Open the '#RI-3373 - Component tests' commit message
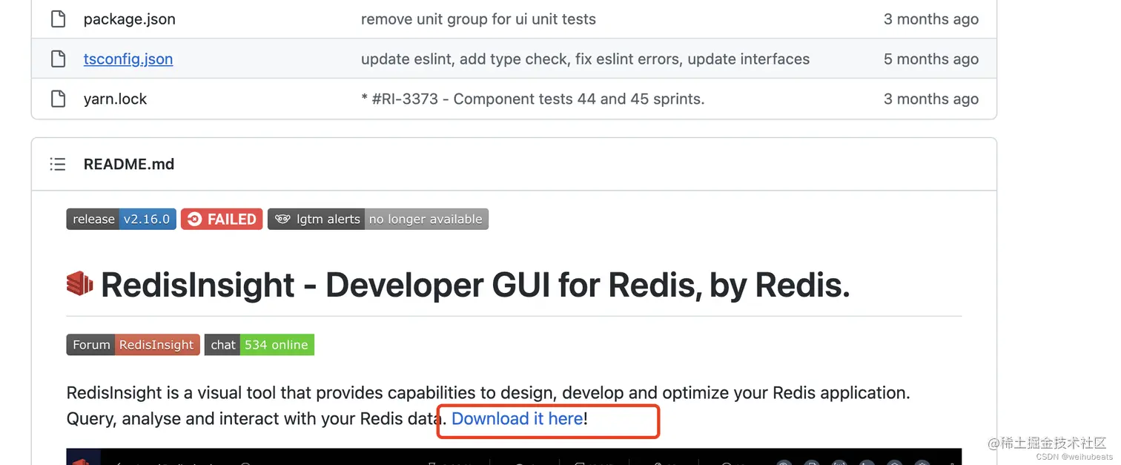The image size is (1121, 465). (532, 99)
